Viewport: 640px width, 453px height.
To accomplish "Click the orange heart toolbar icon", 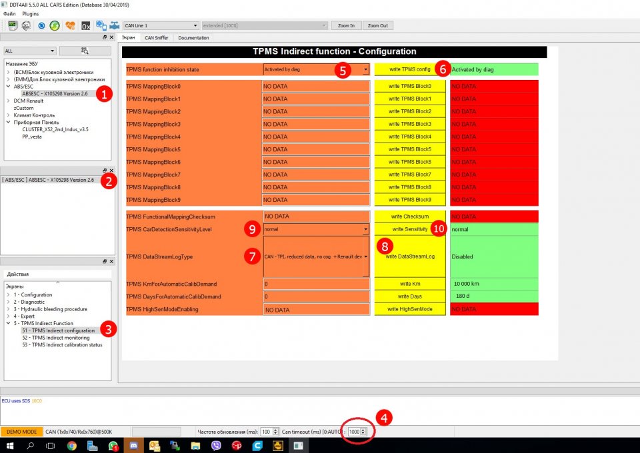I will 70,25.
